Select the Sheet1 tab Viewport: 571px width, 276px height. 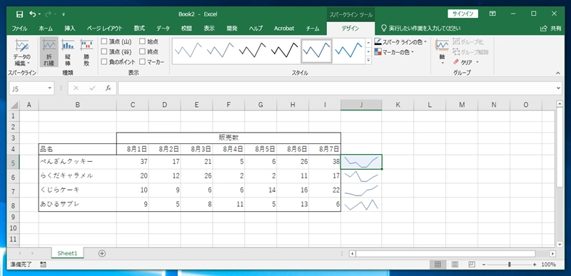click(67, 253)
